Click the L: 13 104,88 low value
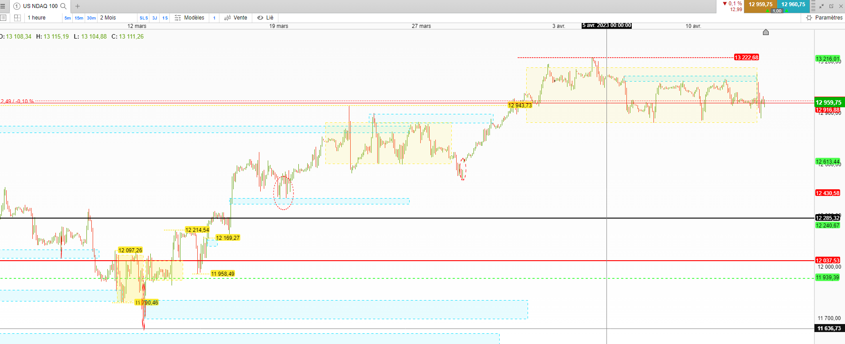 [90, 37]
